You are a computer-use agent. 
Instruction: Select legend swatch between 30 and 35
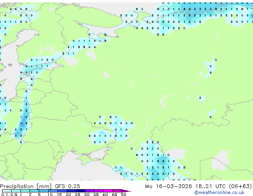pyautogui.click(x=90, y=191)
